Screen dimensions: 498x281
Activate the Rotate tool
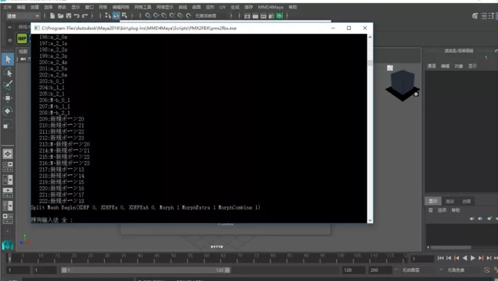pyautogui.click(x=8, y=111)
